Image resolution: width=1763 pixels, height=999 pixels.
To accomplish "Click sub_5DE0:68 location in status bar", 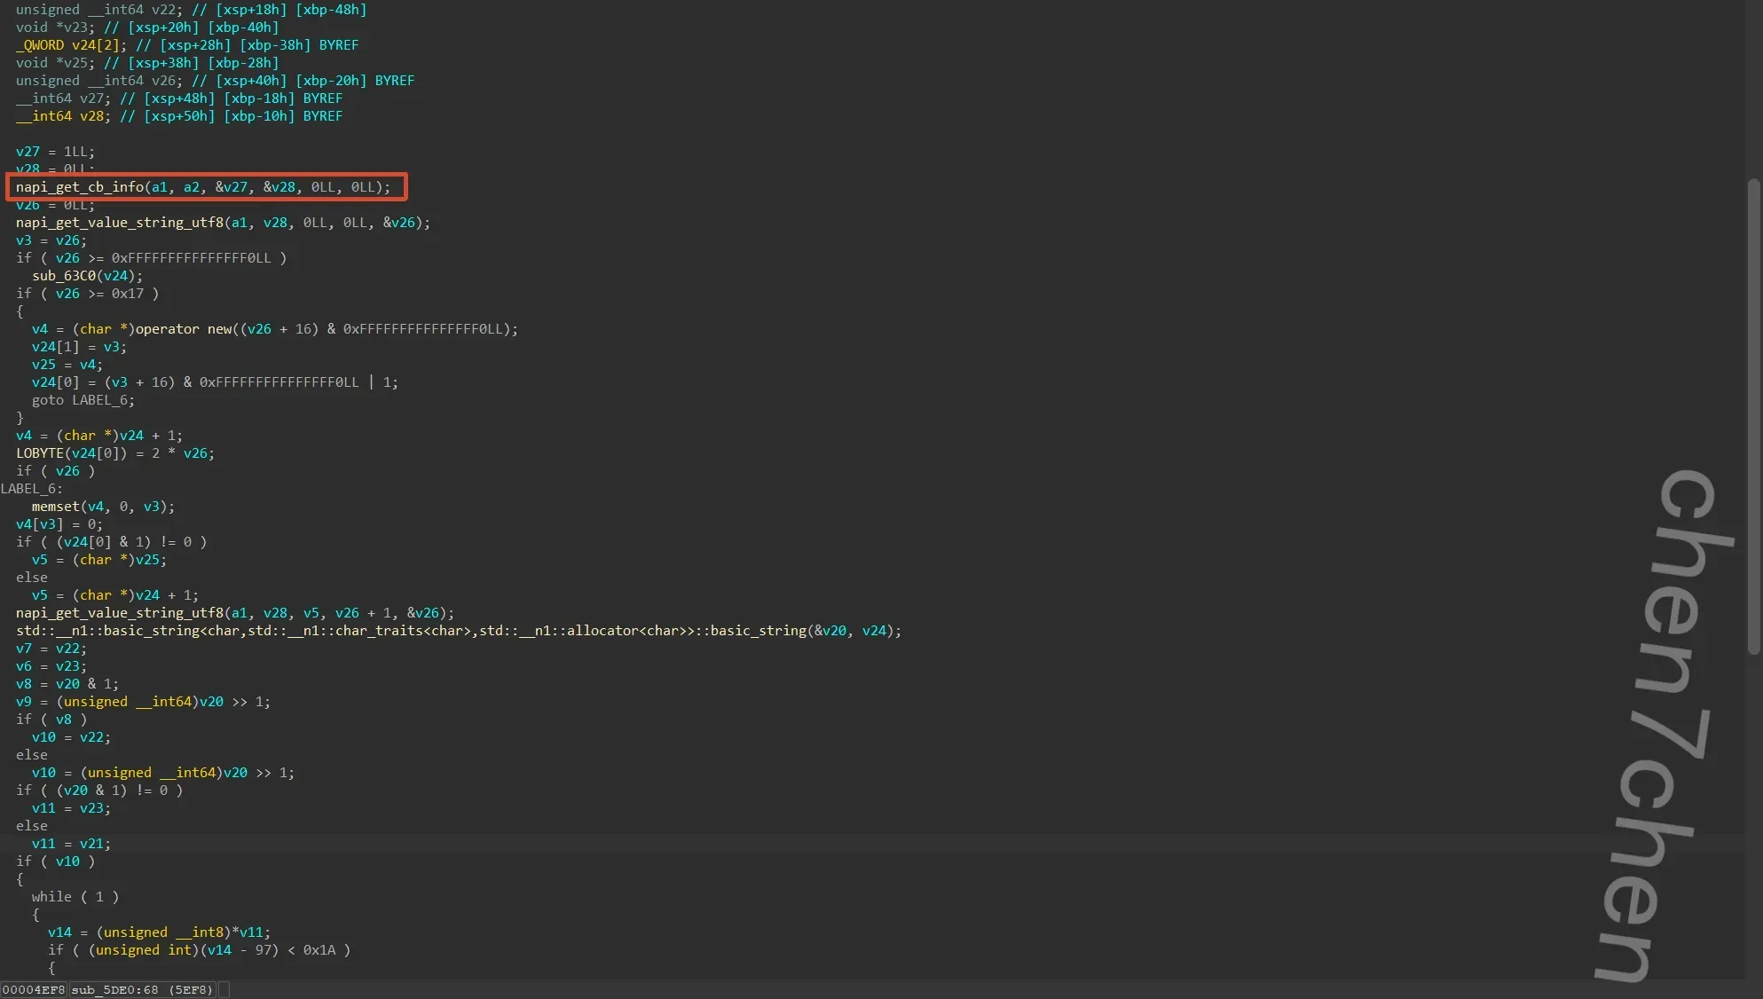I will [142, 989].
